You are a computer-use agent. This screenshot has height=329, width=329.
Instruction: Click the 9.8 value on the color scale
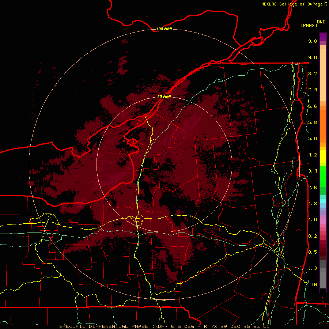[x=313, y=41]
